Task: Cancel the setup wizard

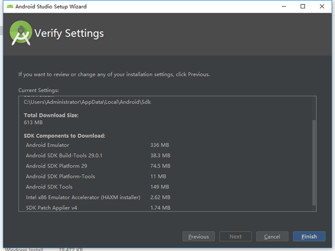Action: [272, 236]
